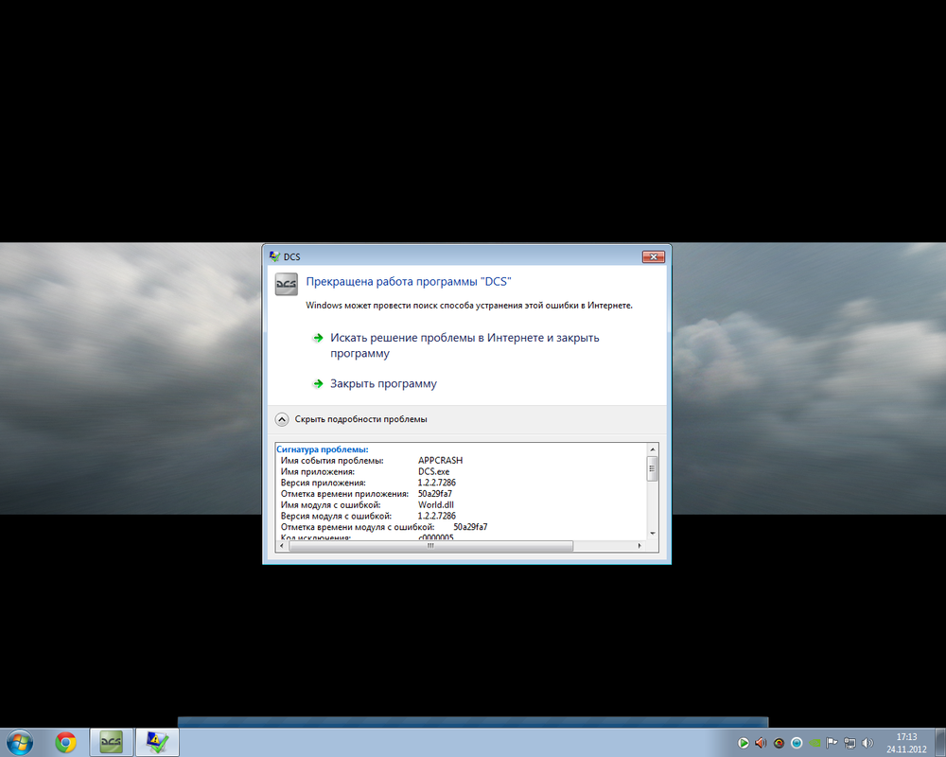The image size is (946, 757).
Task: Open Google Chrome from the taskbar
Action: click(65, 743)
